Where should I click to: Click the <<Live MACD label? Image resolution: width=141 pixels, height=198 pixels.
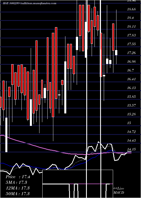tap(119, 191)
